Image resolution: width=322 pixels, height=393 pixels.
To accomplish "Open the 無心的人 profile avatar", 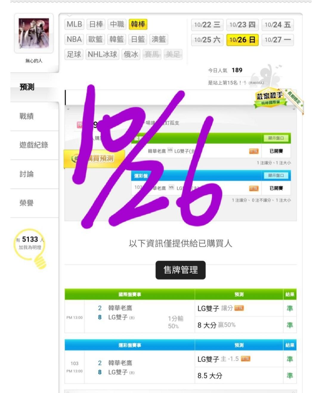I will [34, 33].
